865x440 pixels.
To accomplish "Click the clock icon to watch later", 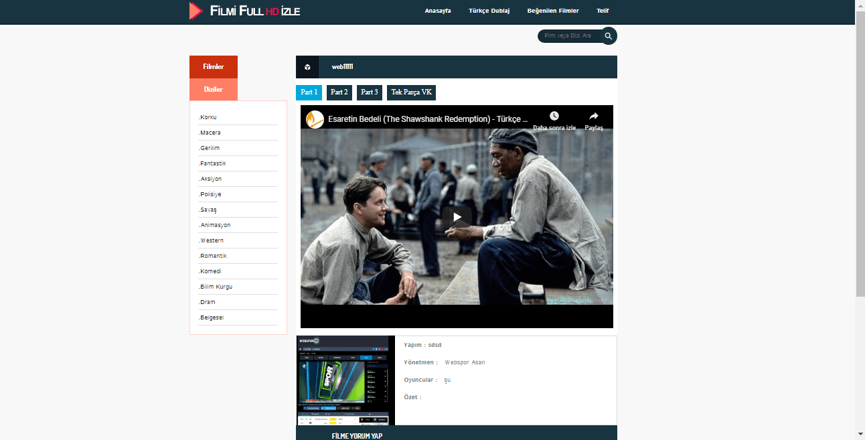I will pyautogui.click(x=554, y=116).
